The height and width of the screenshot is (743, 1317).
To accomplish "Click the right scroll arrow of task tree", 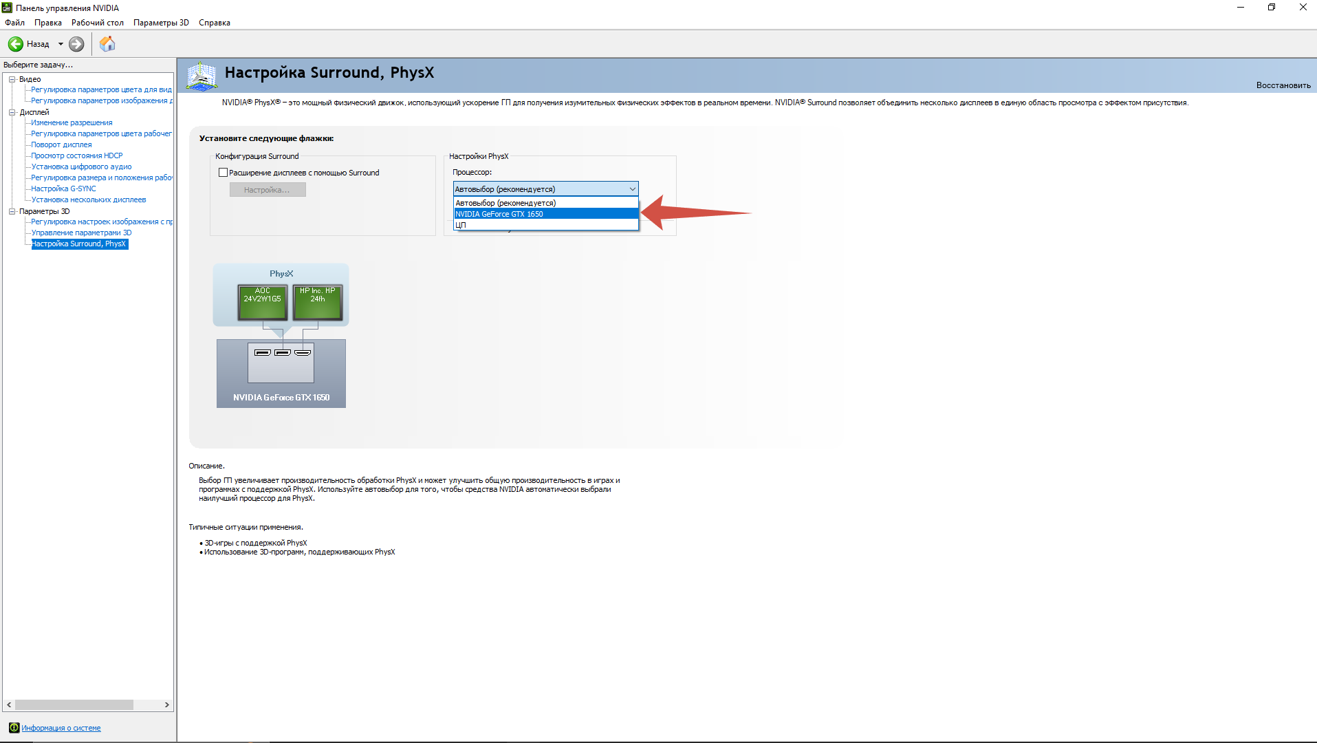I will (x=167, y=705).
